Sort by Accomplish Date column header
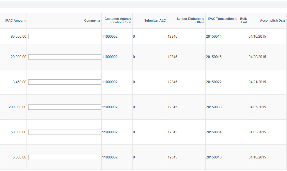This screenshot has height=171, width=287. pos(272,20)
